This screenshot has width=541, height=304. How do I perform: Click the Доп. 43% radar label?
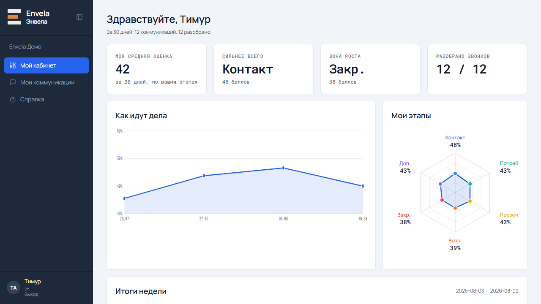[405, 167]
